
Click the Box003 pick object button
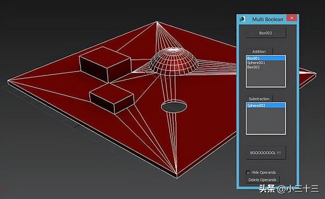(x=265, y=33)
